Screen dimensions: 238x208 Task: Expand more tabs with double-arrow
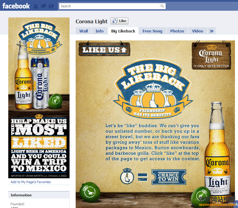coord(211,31)
